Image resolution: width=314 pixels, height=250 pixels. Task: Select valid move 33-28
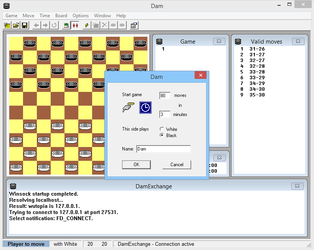(257, 72)
